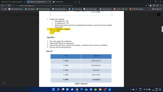Viewport: 163px width, 92px height.
Task: Open Google Chrome from the taskbar
Action: pos(77,89)
